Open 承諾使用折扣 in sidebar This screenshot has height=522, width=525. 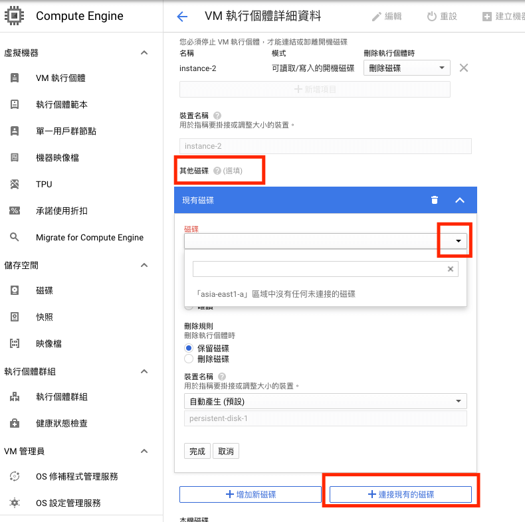(x=62, y=211)
